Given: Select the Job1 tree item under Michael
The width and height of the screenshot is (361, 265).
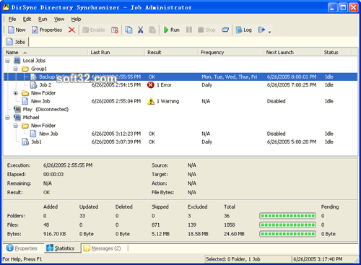Looking at the screenshot, I should [x=36, y=142].
